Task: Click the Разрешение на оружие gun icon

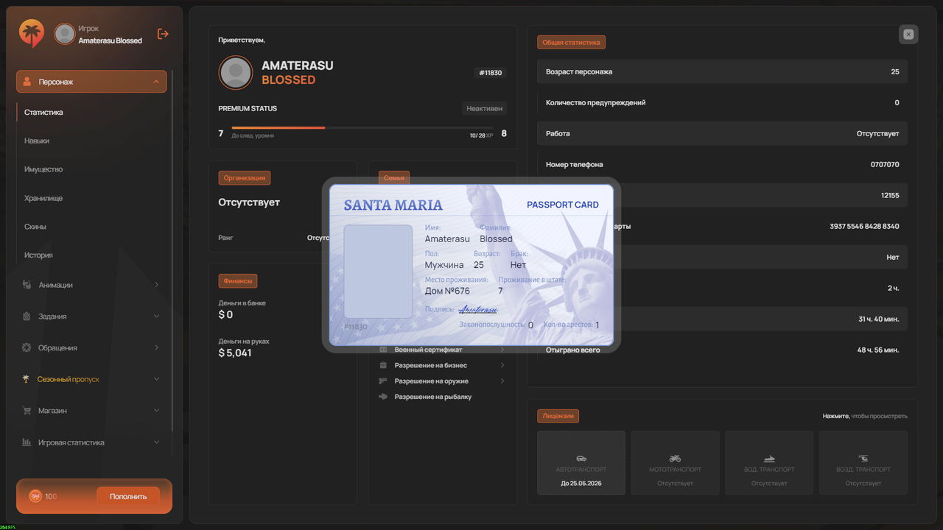Action: point(383,381)
